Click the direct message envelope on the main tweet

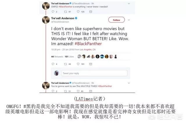click(91, 64)
